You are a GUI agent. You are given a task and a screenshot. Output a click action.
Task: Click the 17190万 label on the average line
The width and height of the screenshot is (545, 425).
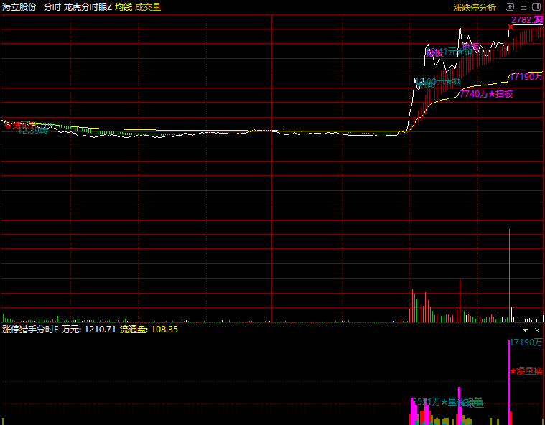(526, 76)
